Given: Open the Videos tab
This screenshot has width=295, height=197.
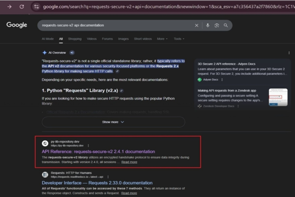Looking at the screenshot, I should click(92, 39).
